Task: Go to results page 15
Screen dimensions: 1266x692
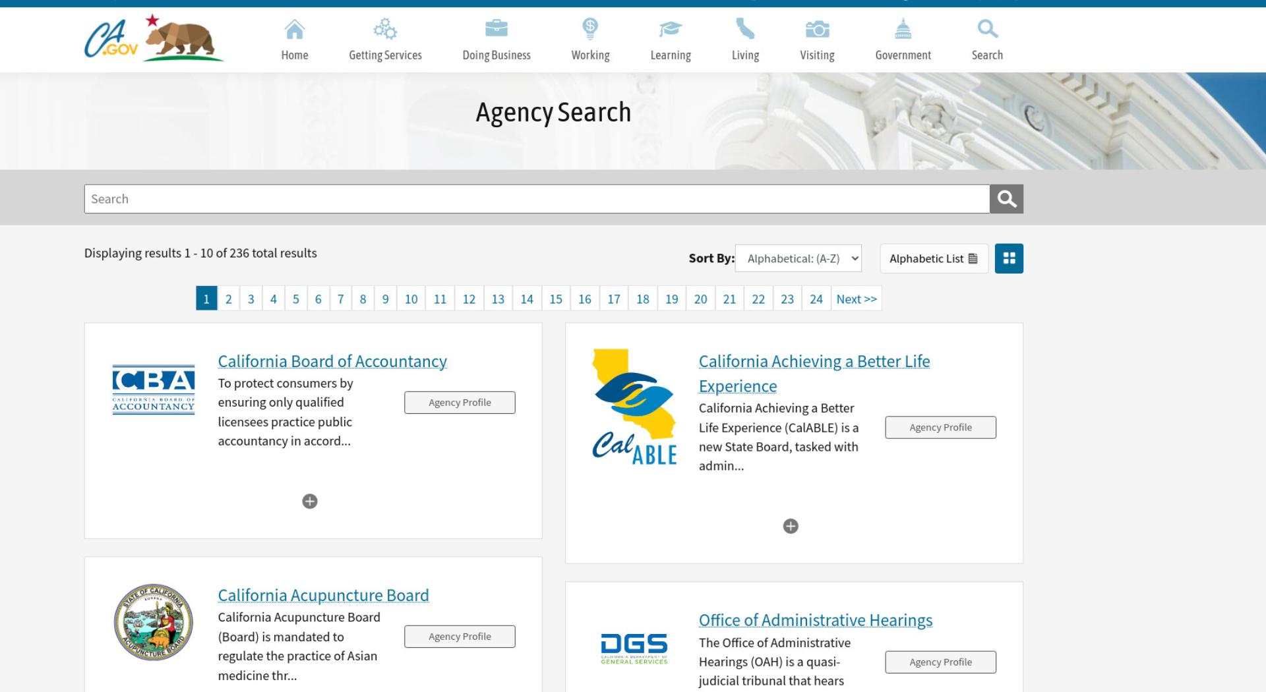Action: point(556,299)
